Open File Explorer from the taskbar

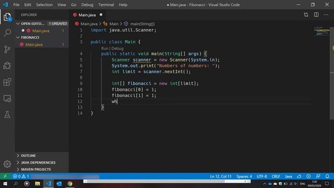click(38, 183)
